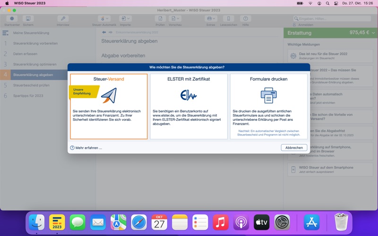Image resolution: width=378 pixels, height=236 pixels.
Task: Open WISO Steuer auf dem Smartphone message
Action: pyautogui.click(x=330, y=169)
